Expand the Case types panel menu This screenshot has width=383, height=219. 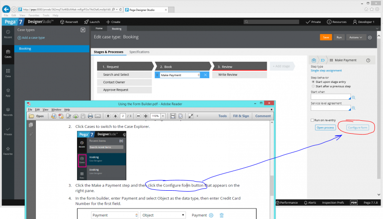coord(83,30)
